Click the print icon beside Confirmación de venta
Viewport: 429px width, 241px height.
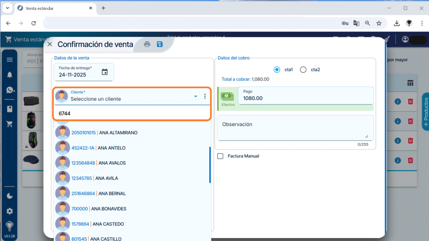pyautogui.click(x=147, y=44)
